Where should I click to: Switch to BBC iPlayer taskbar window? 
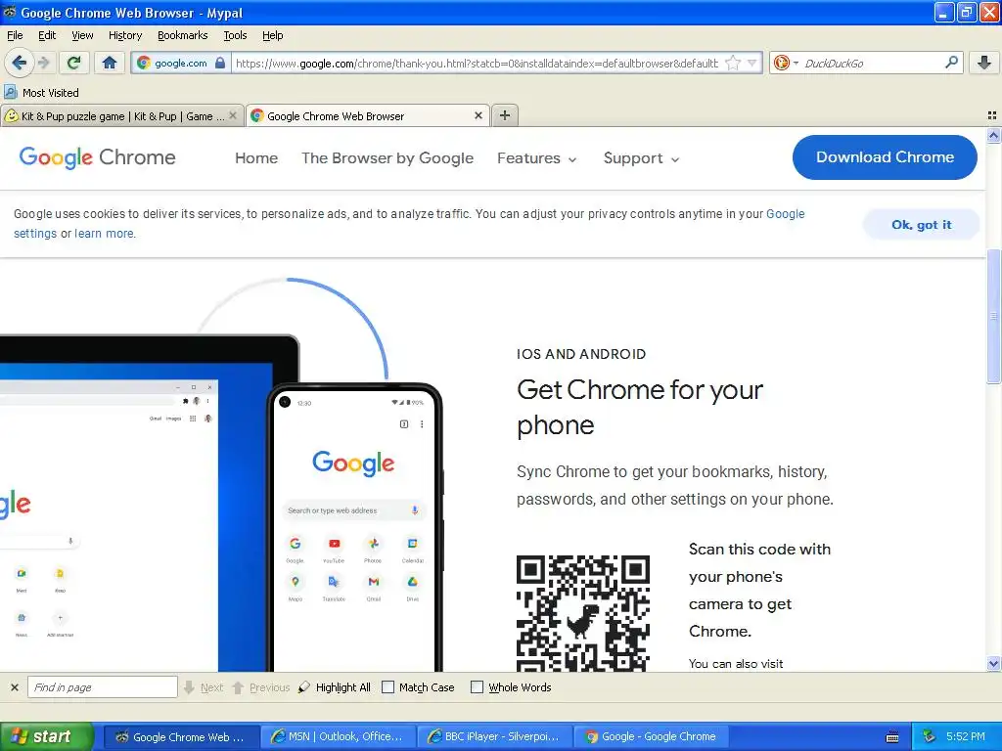(x=494, y=736)
